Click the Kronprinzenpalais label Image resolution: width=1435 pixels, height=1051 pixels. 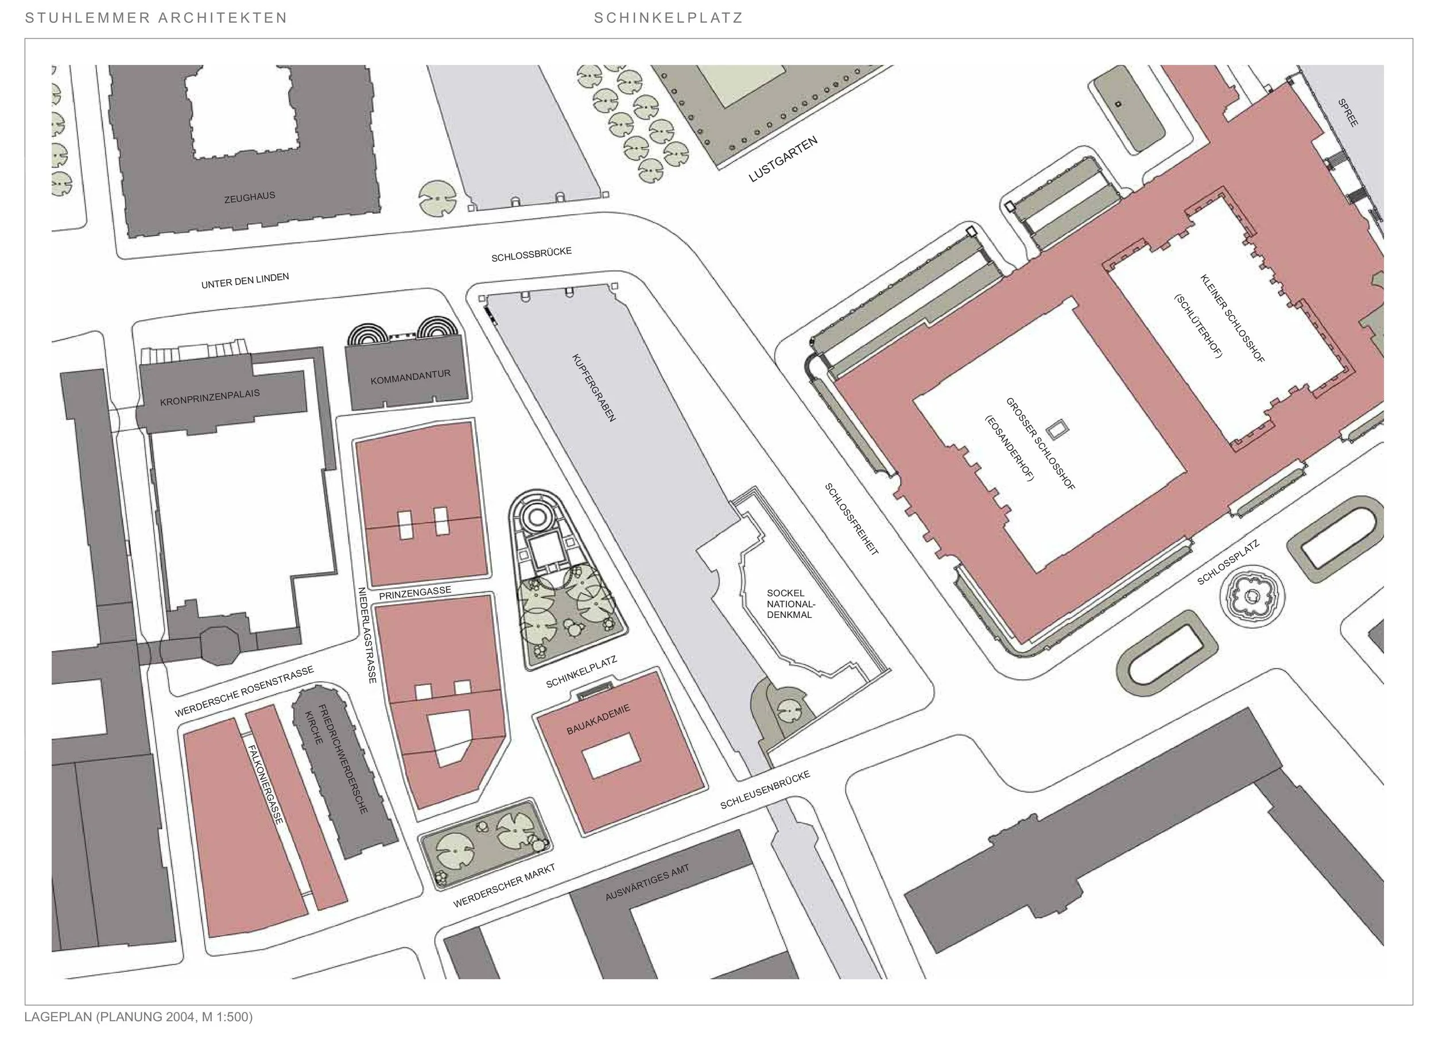(210, 397)
